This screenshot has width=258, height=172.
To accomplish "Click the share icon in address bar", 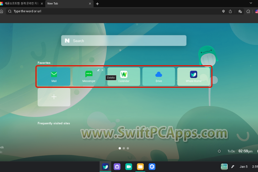I will (230, 11).
